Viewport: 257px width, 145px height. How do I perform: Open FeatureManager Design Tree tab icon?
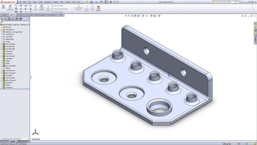2,19
